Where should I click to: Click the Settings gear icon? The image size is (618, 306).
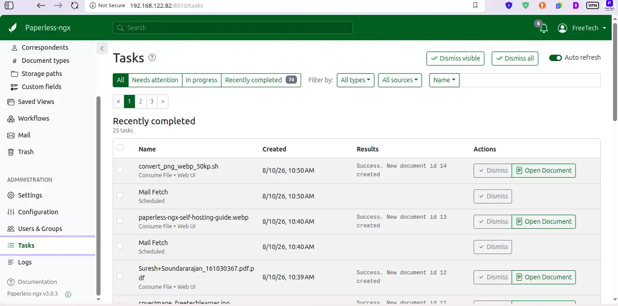(x=11, y=195)
